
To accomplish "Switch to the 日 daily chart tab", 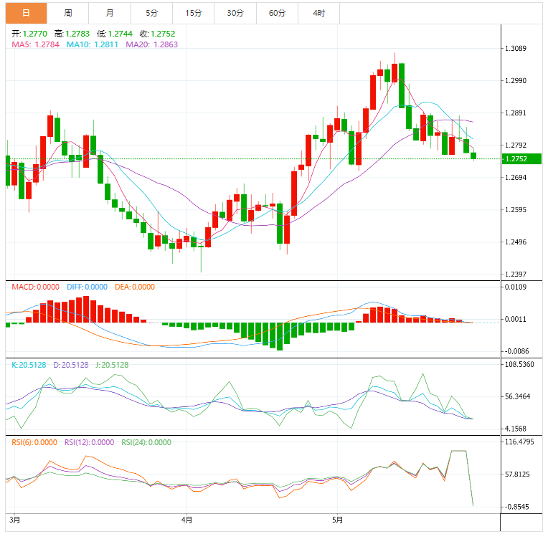I will (x=27, y=13).
